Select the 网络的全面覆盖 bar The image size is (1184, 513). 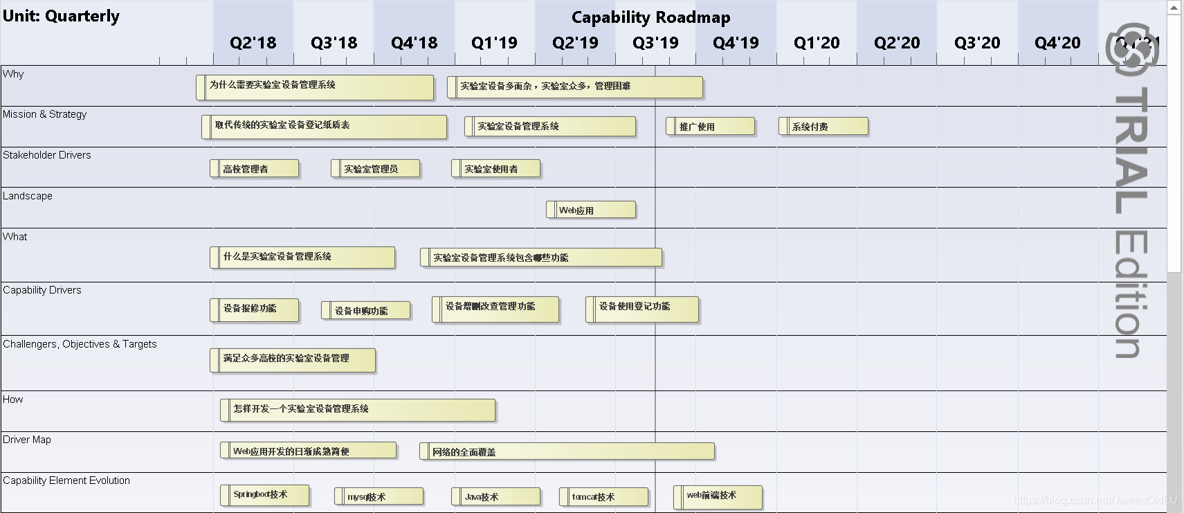click(x=567, y=451)
